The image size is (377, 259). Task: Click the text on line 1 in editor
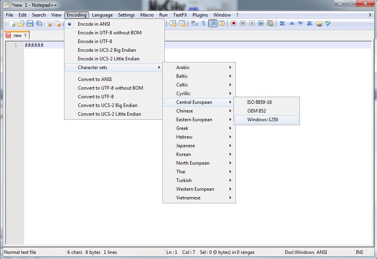[x=34, y=45]
